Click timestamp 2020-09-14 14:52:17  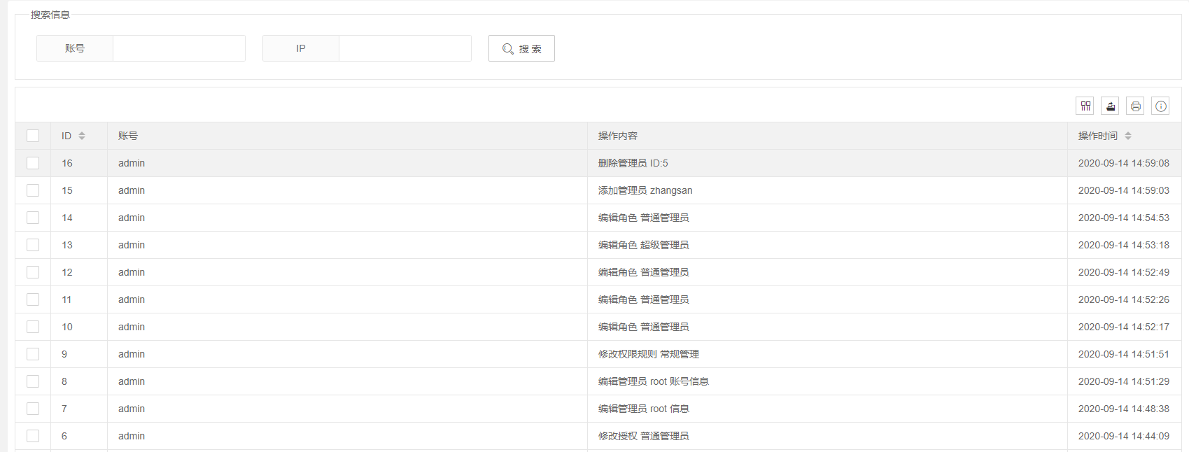tap(1123, 327)
